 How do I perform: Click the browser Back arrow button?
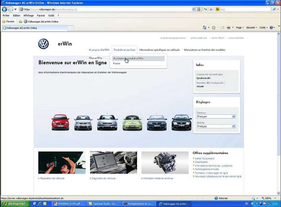pyautogui.click(x=5, y=9)
